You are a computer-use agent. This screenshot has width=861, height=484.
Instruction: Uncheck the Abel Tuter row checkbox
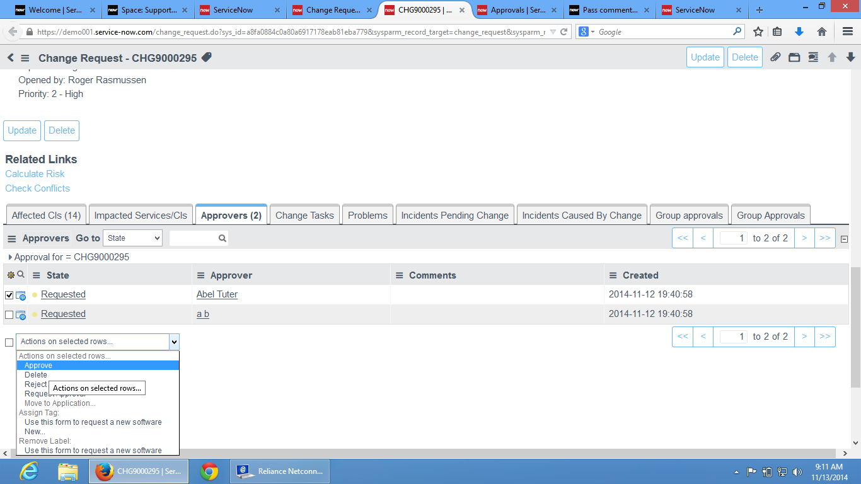point(9,295)
